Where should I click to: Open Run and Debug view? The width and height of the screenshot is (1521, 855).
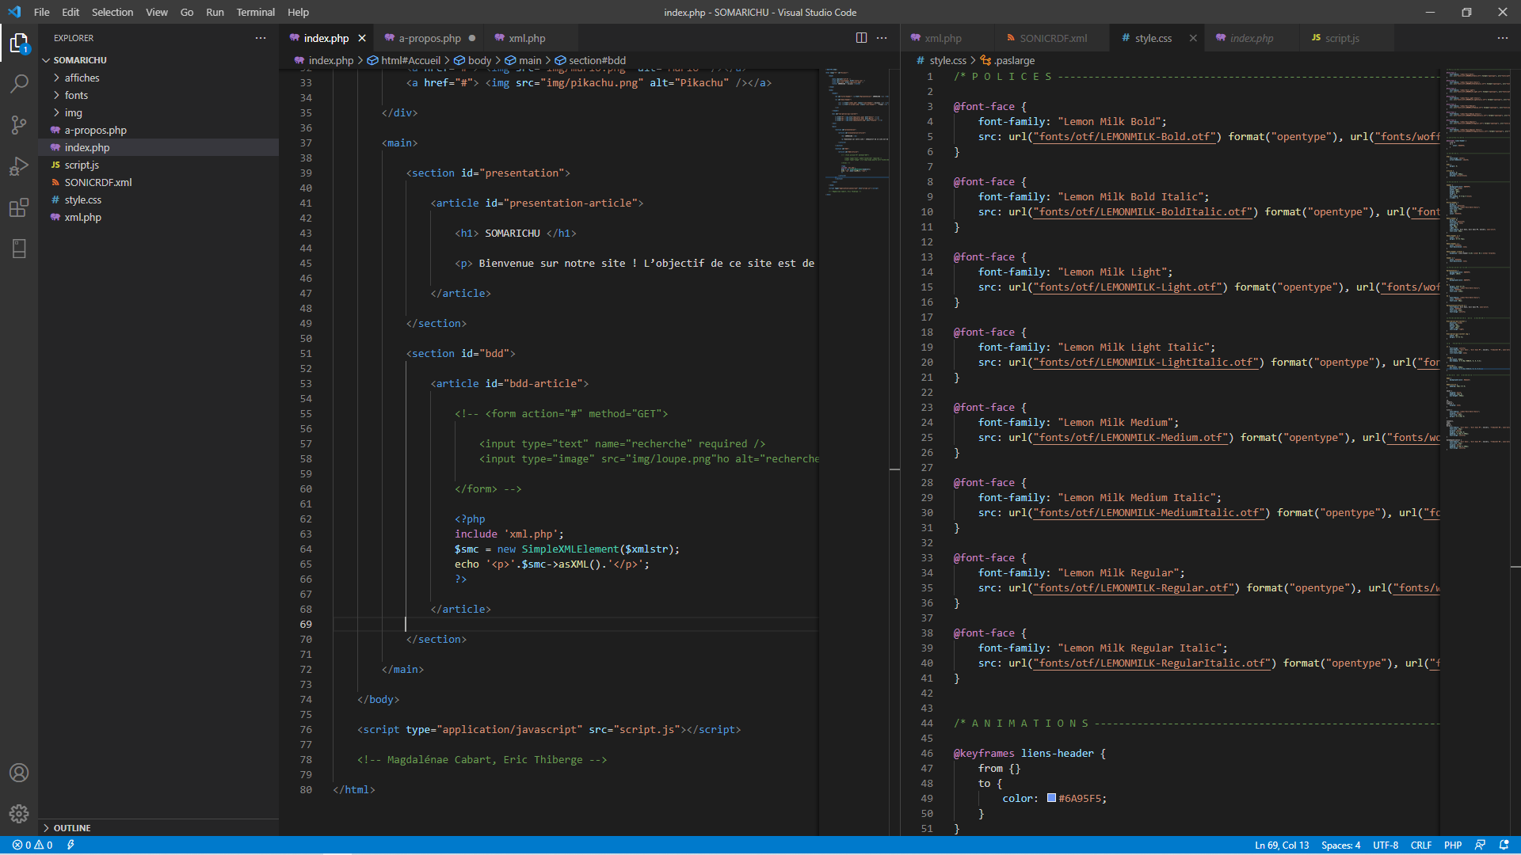coord(19,166)
